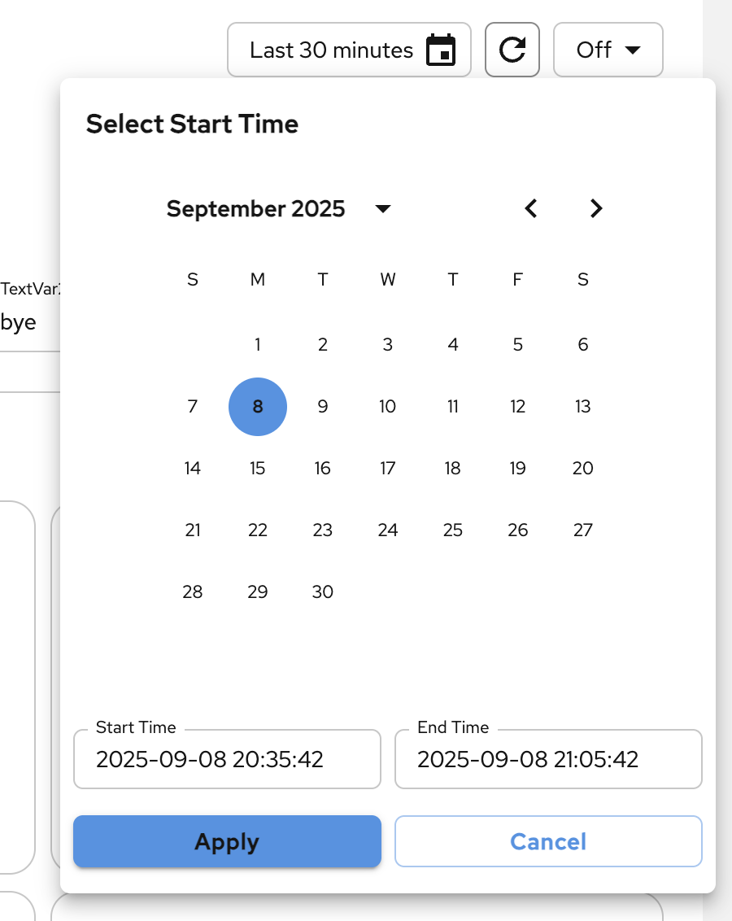Select day 28 in the calendar
The width and height of the screenshot is (732, 921).
pyautogui.click(x=193, y=592)
